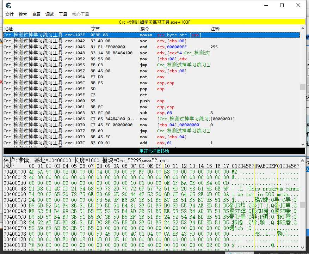Click the 注释 column header
309x254 pixels.
[227, 29]
